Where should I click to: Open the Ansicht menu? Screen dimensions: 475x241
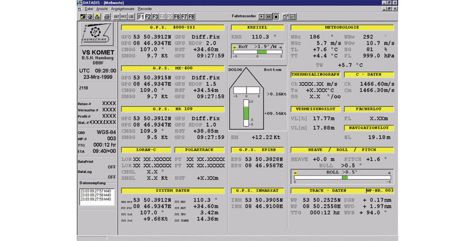(102, 9)
